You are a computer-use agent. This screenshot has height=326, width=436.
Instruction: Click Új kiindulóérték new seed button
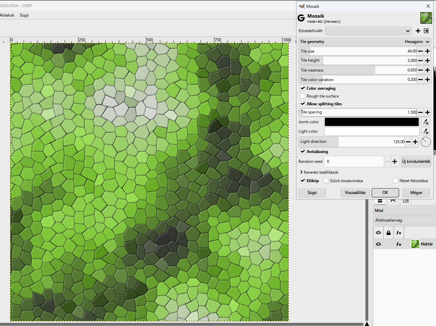pyautogui.click(x=416, y=161)
